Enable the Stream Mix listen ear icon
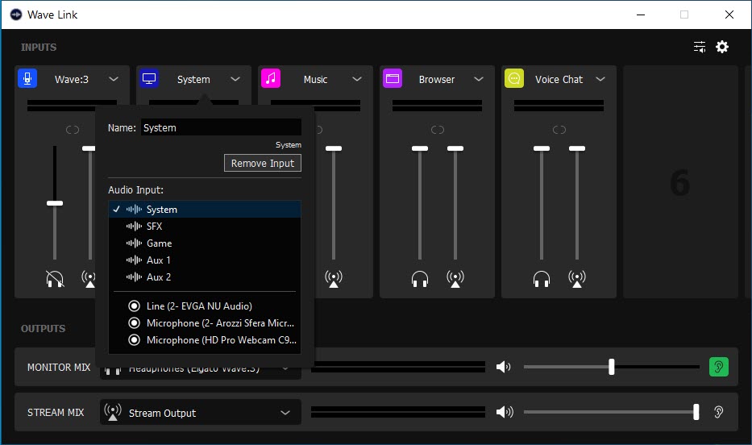This screenshot has width=752, height=445. (718, 412)
